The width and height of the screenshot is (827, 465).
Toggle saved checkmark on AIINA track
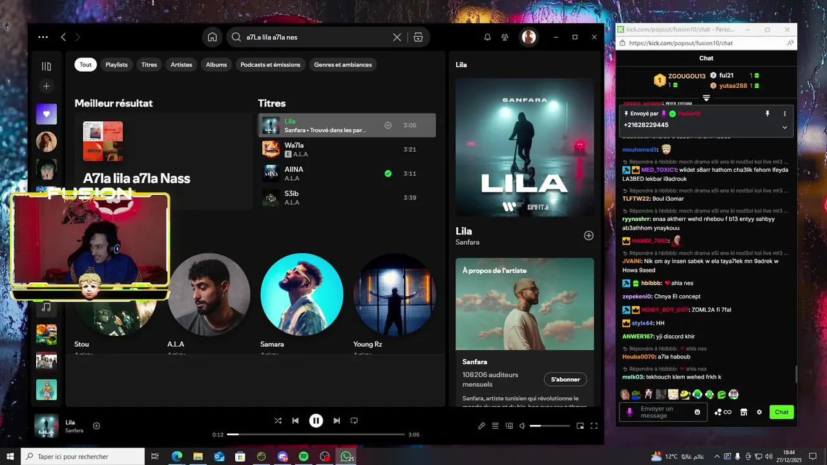388,173
